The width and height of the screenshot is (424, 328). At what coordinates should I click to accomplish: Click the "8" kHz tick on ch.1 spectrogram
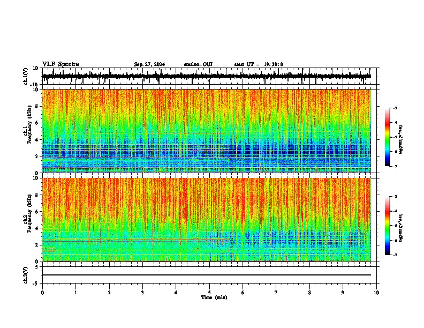click(37, 106)
